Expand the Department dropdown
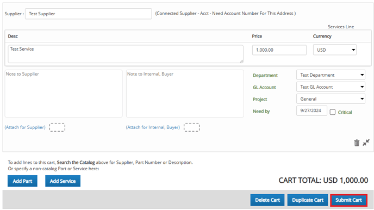Image resolution: width=374 pixels, height=210 pixels. (x=331, y=75)
